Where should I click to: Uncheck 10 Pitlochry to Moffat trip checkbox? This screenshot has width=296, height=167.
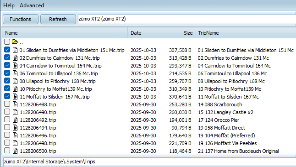pyautogui.click(x=7, y=88)
